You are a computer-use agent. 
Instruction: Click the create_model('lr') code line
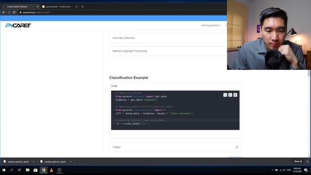132,123
